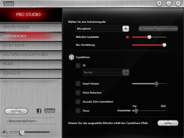
Task: Click the Sound Blaster logo beside Facebook
Action: (x=50, y=111)
